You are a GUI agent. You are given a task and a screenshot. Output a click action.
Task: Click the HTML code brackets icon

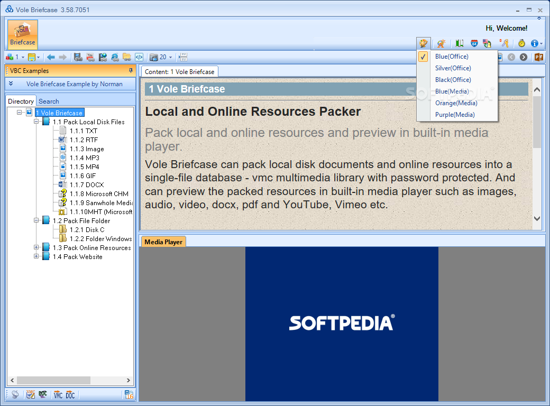(139, 57)
